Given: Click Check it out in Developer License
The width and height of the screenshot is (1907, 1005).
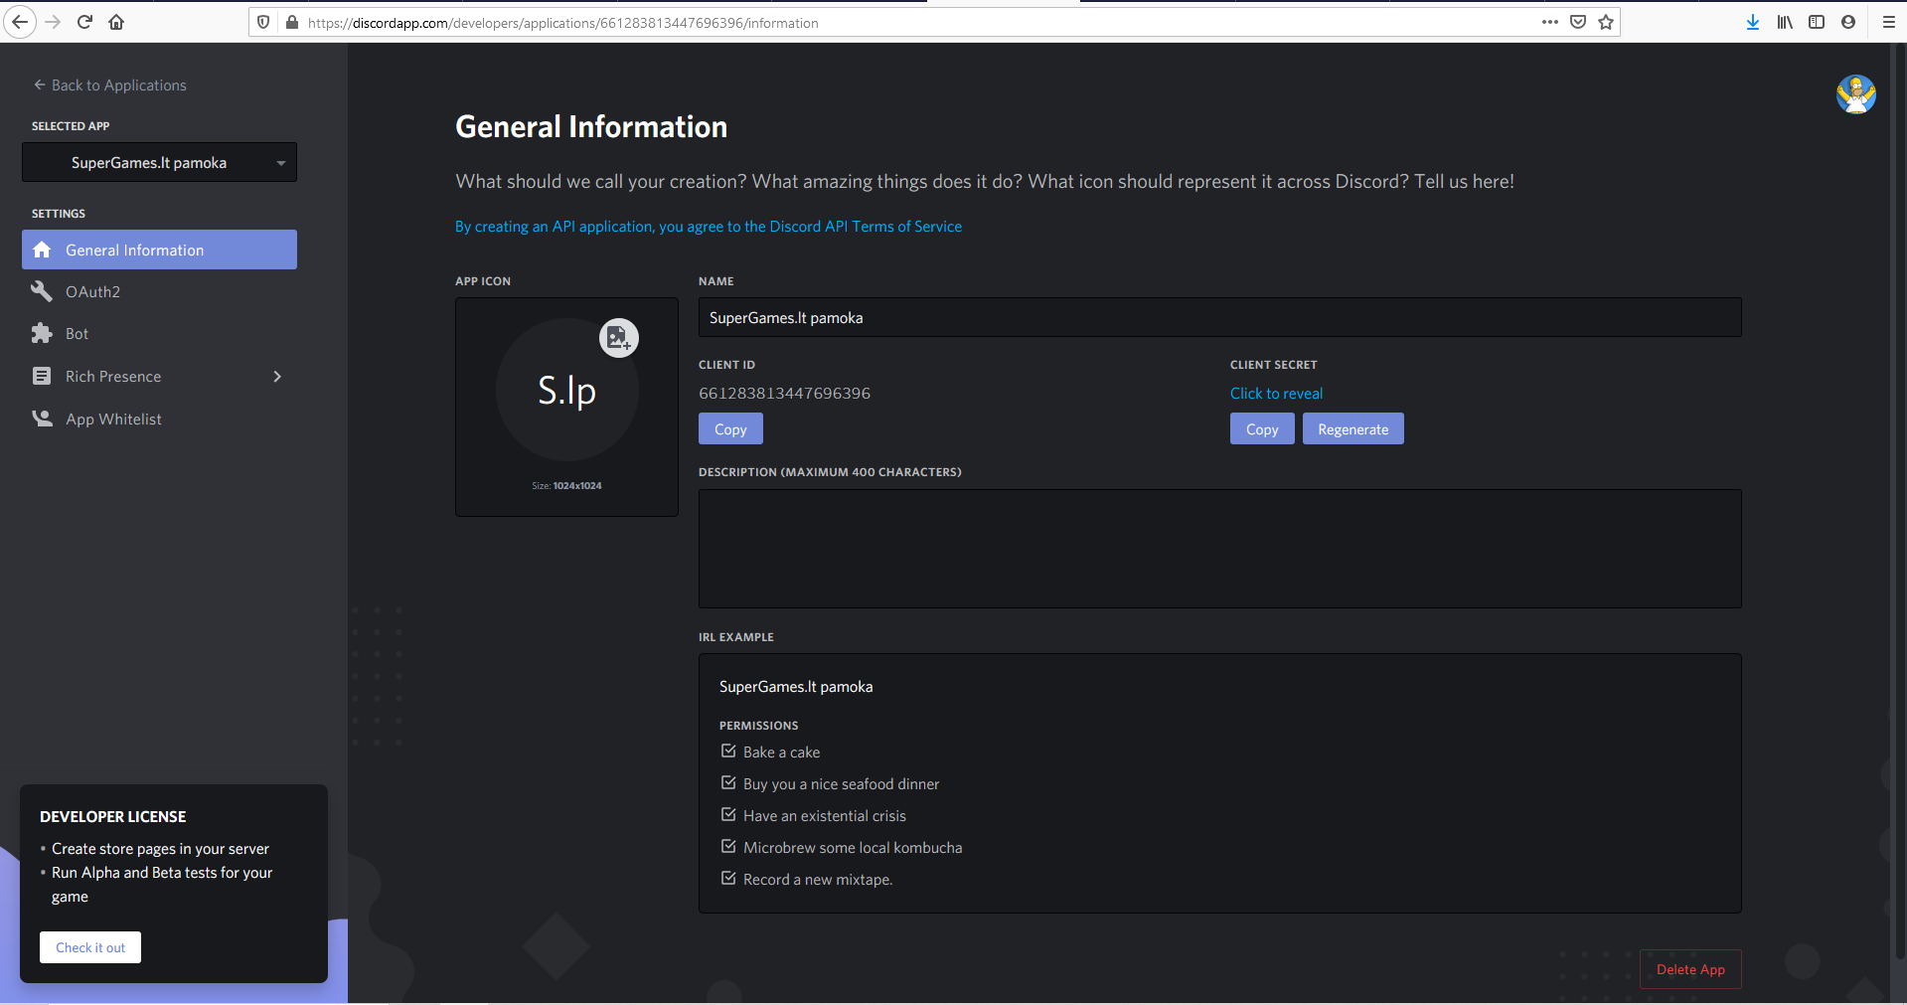Looking at the screenshot, I should 90,947.
